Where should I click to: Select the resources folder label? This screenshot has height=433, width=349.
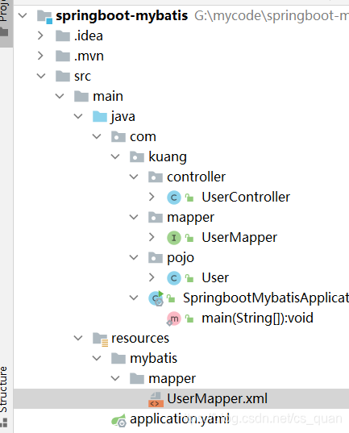point(140,339)
